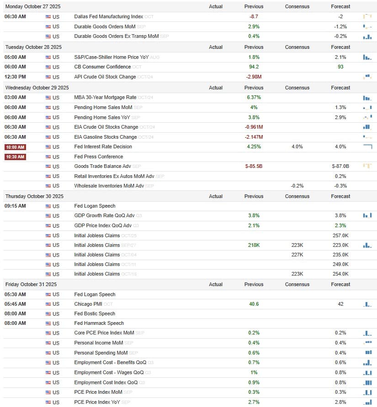
Task: Click the Wednesday October 29 2025 header
Action: 37,88
